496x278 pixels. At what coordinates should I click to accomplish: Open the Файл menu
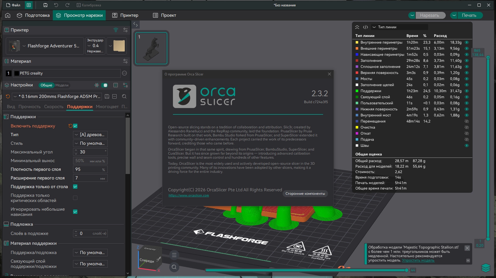13,5
